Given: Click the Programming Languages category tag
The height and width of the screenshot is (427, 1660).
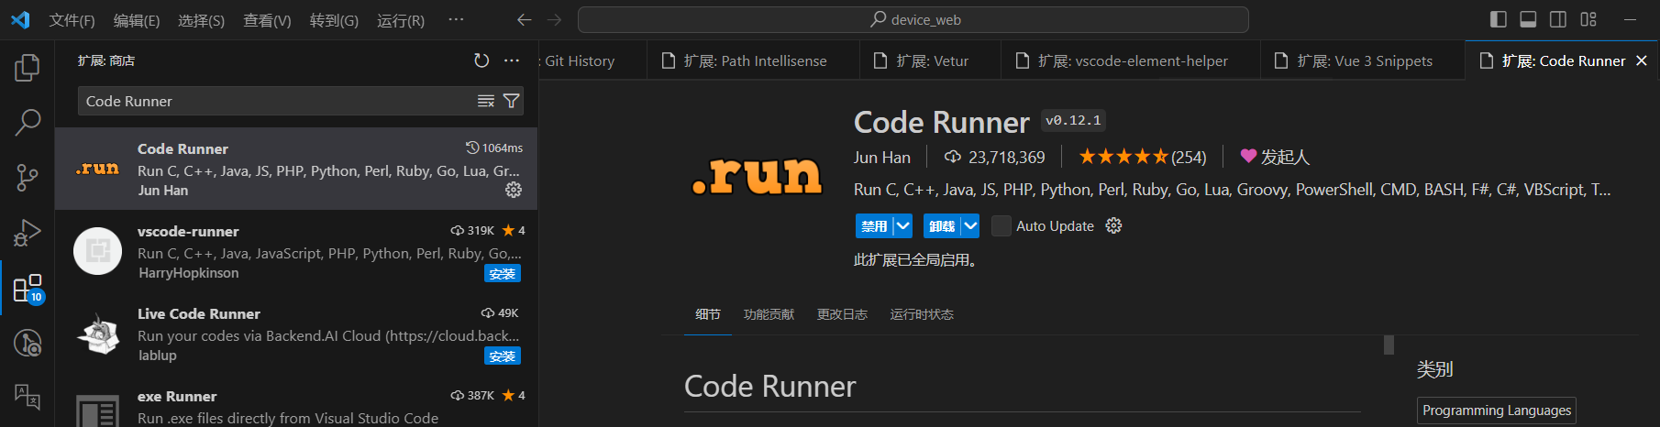Looking at the screenshot, I should point(1497,411).
